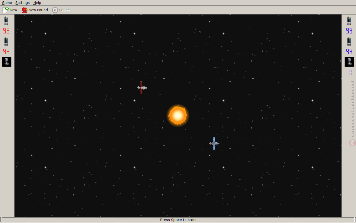This screenshot has width=356, height=223.
Task: Click the blue player's lower 99 value
Action: pyautogui.click(x=349, y=52)
